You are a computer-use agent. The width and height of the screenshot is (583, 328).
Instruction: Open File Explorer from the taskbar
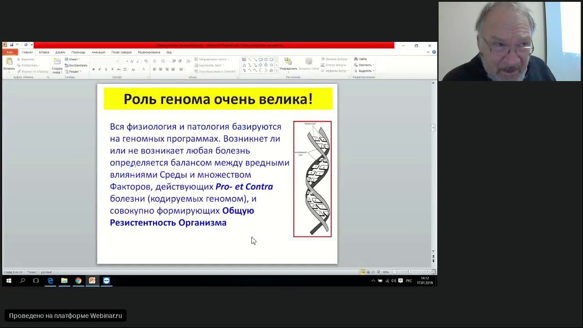click(x=64, y=281)
